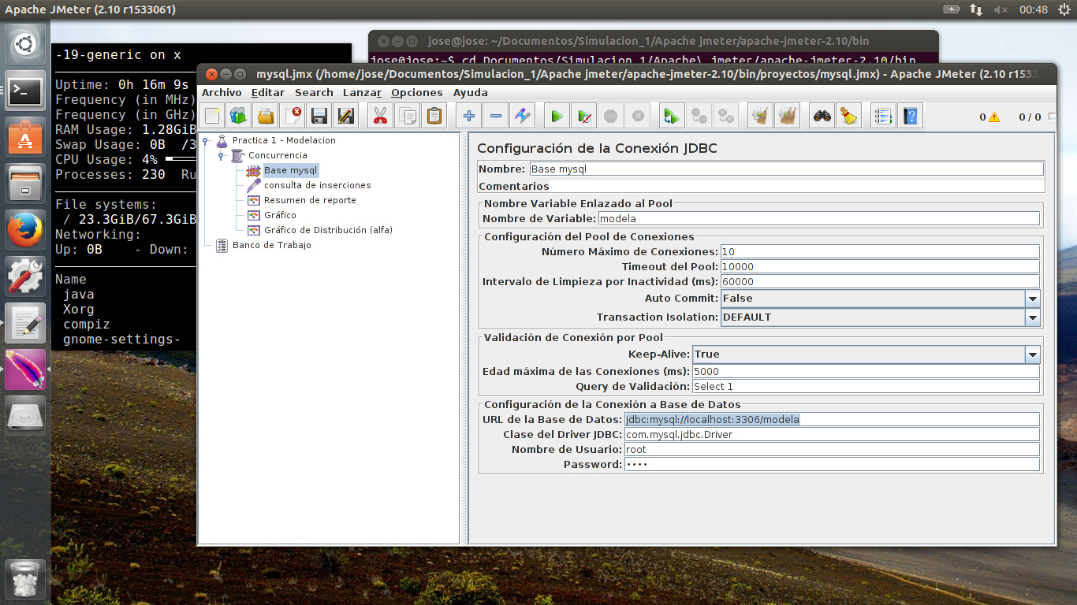Click the Save As floppy-with-pencil icon
Viewport: 1077px width, 605px height.
[x=345, y=116]
